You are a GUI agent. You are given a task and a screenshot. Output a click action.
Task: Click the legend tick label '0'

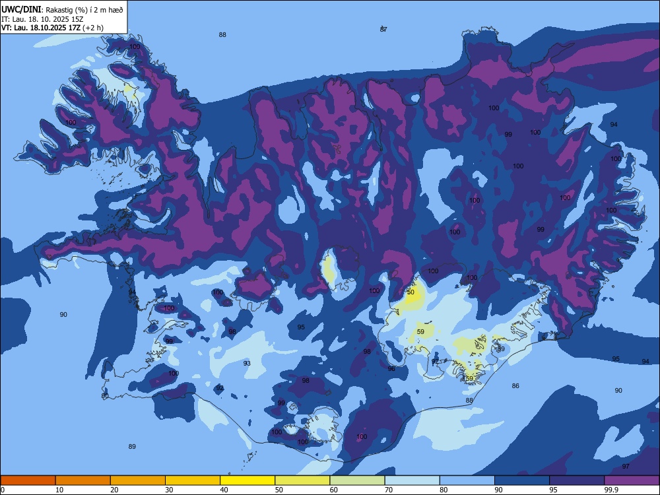[3, 490]
